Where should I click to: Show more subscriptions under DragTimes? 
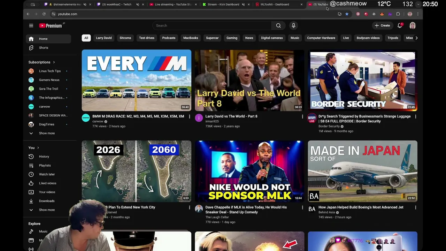click(48, 133)
